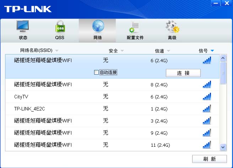Click signal bars of channel 9 network
This screenshot has height=168, width=233.
point(207,132)
